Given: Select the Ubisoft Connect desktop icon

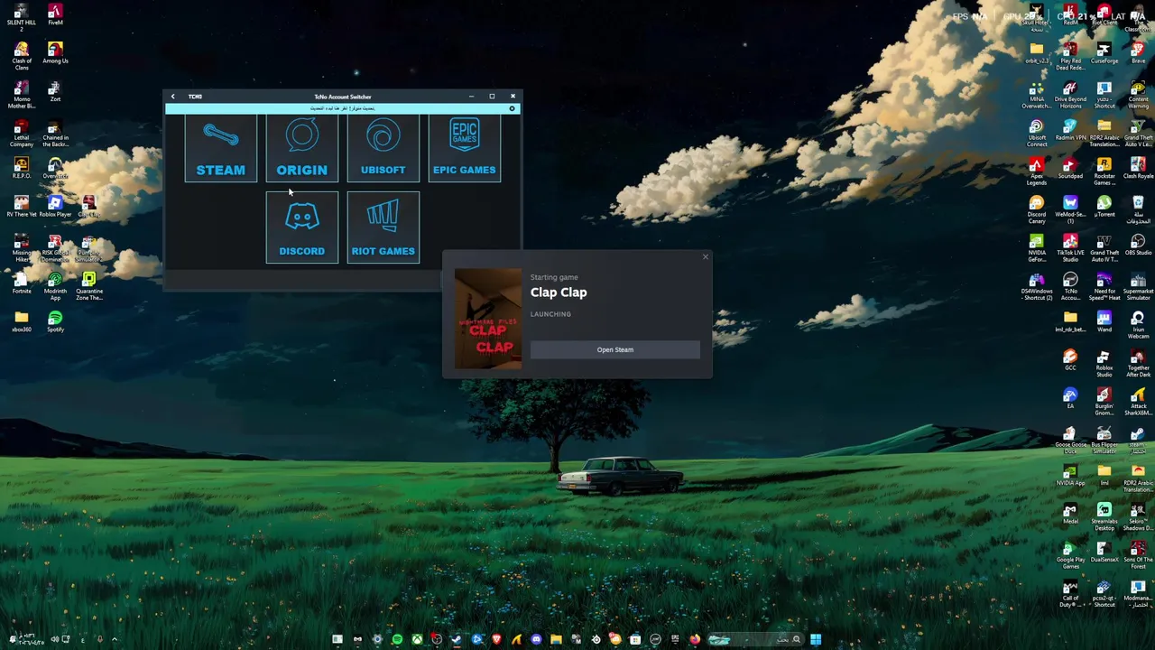Looking at the screenshot, I should tap(1036, 134).
